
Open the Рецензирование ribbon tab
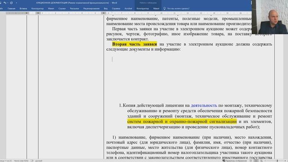point(91,9)
